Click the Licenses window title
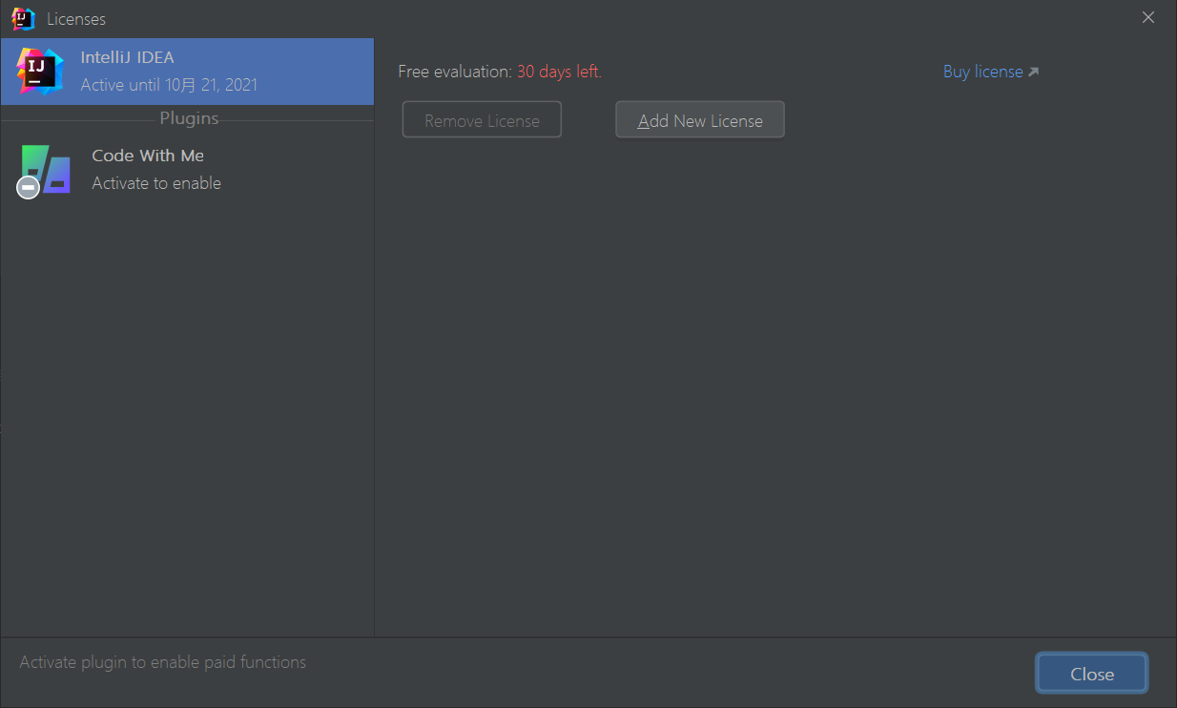Image resolution: width=1177 pixels, height=708 pixels. [76, 19]
